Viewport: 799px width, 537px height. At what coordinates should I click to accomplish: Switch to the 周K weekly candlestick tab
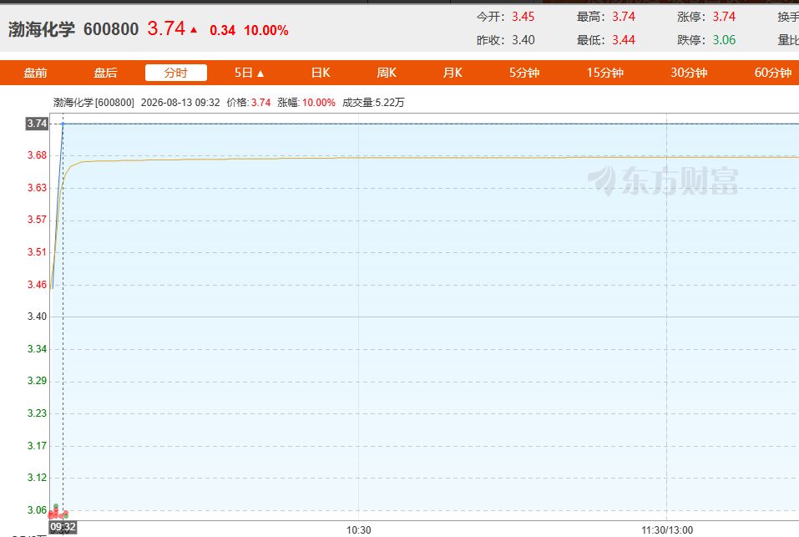click(387, 73)
